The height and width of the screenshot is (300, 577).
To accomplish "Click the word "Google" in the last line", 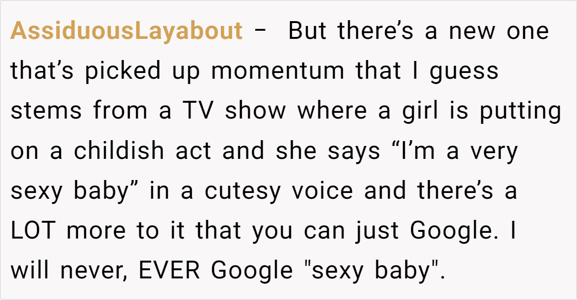I will pyautogui.click(x=252, y=271).
